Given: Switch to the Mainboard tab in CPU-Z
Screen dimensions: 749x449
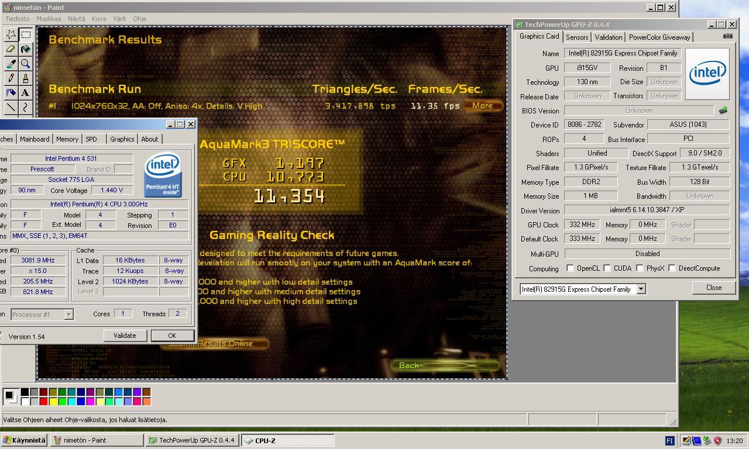Looking at the screenshot, I should [35, 139].
